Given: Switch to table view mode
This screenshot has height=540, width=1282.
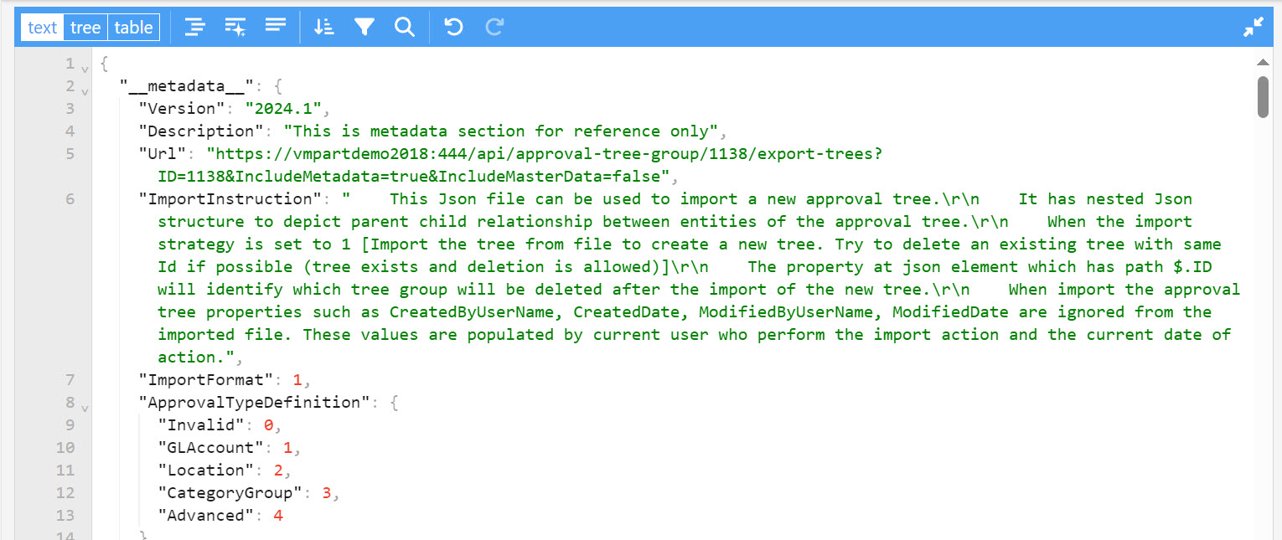Looking at the screenshot, I should coord(133,26).
